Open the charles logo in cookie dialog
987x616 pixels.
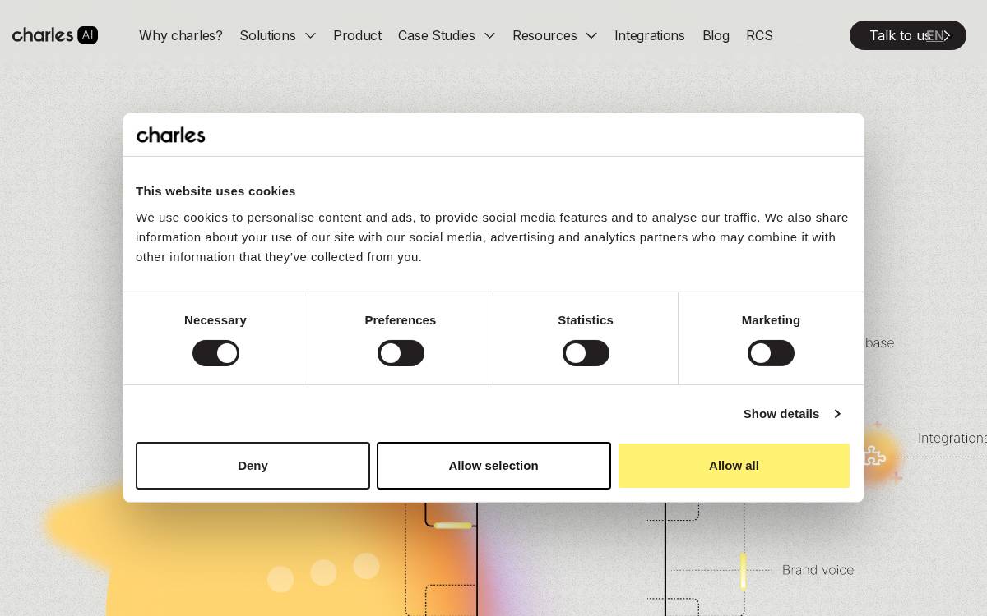tap(171, 135)
